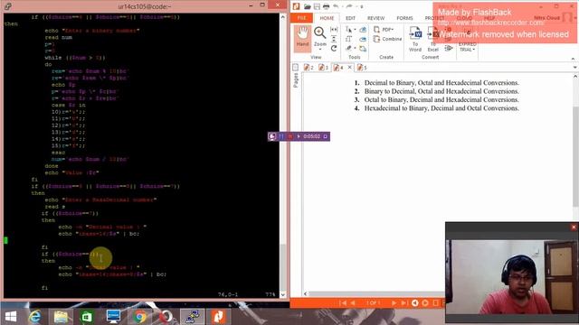Open the signature tool dropdown arrow

355,48
